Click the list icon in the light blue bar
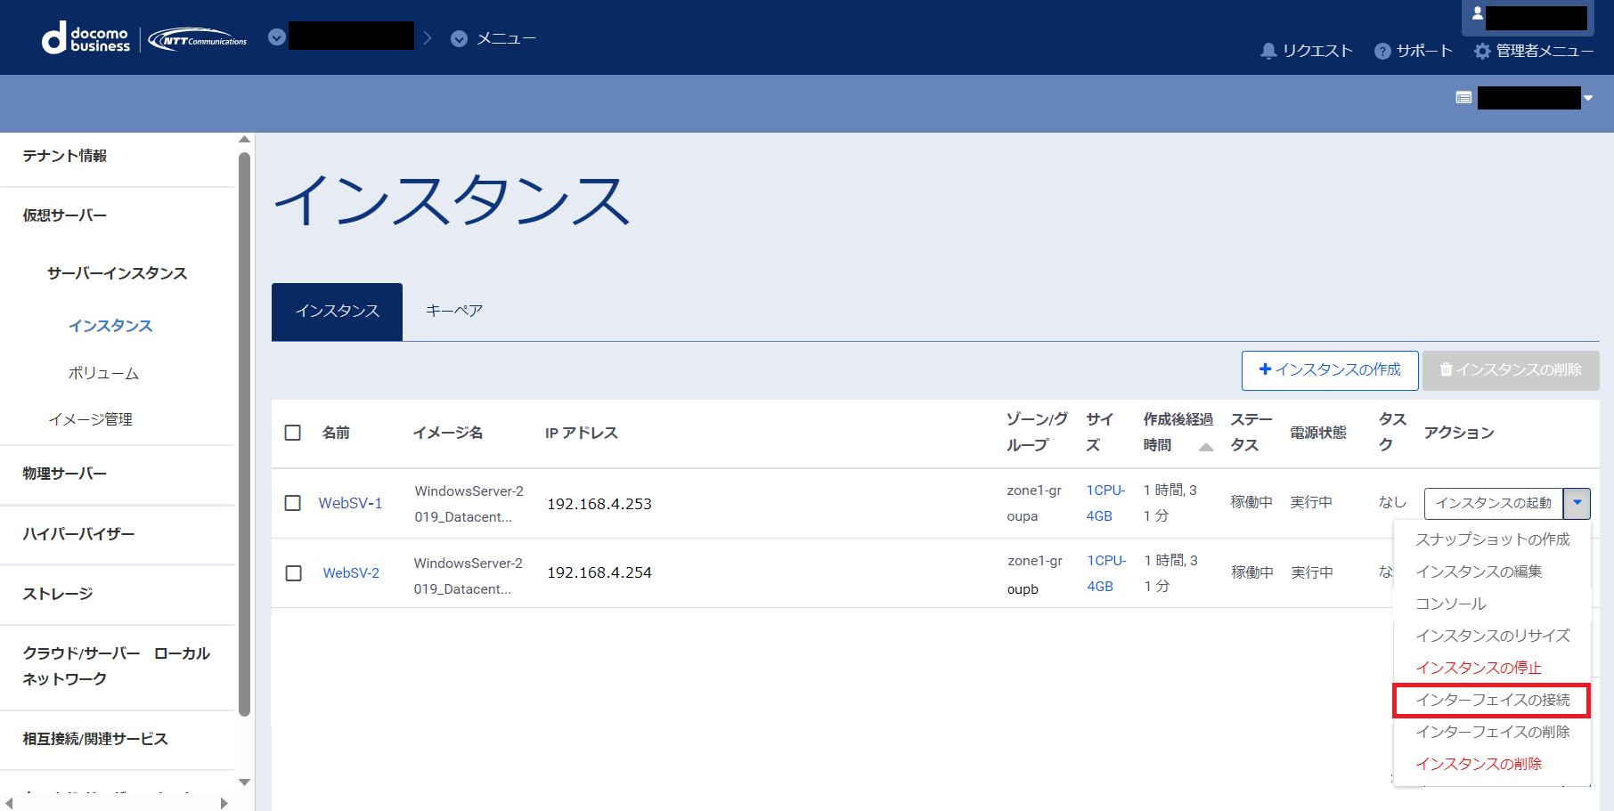The image size is (1614, 811). coord(1463,97)
